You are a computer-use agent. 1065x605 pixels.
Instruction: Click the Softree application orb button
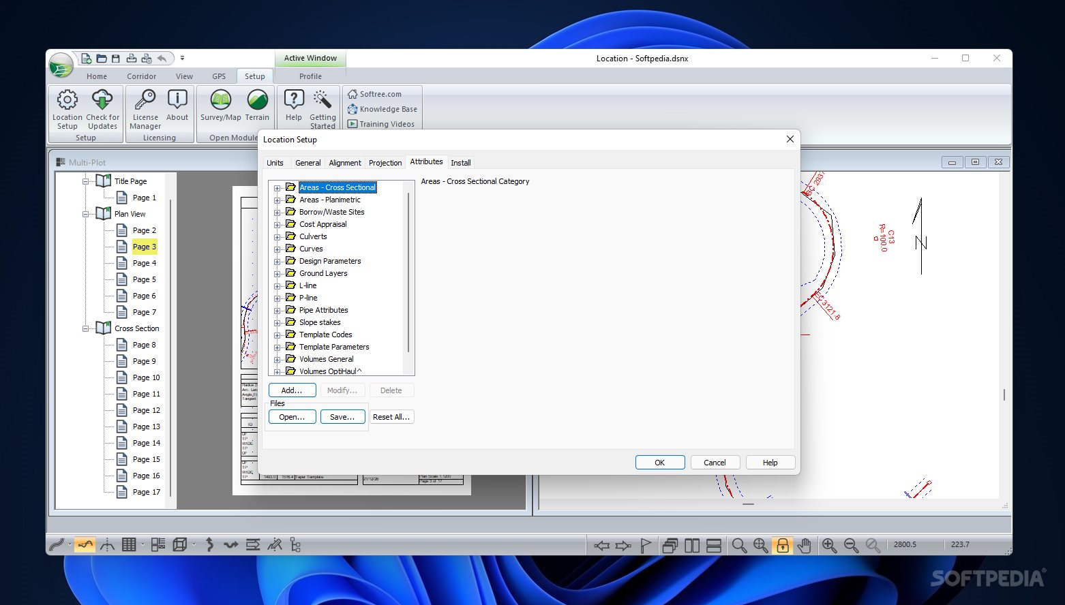click(x=61, y=66)
